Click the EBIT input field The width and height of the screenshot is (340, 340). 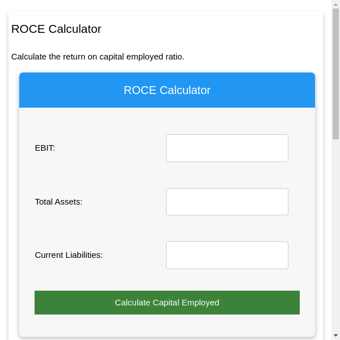tap(227, 148)
